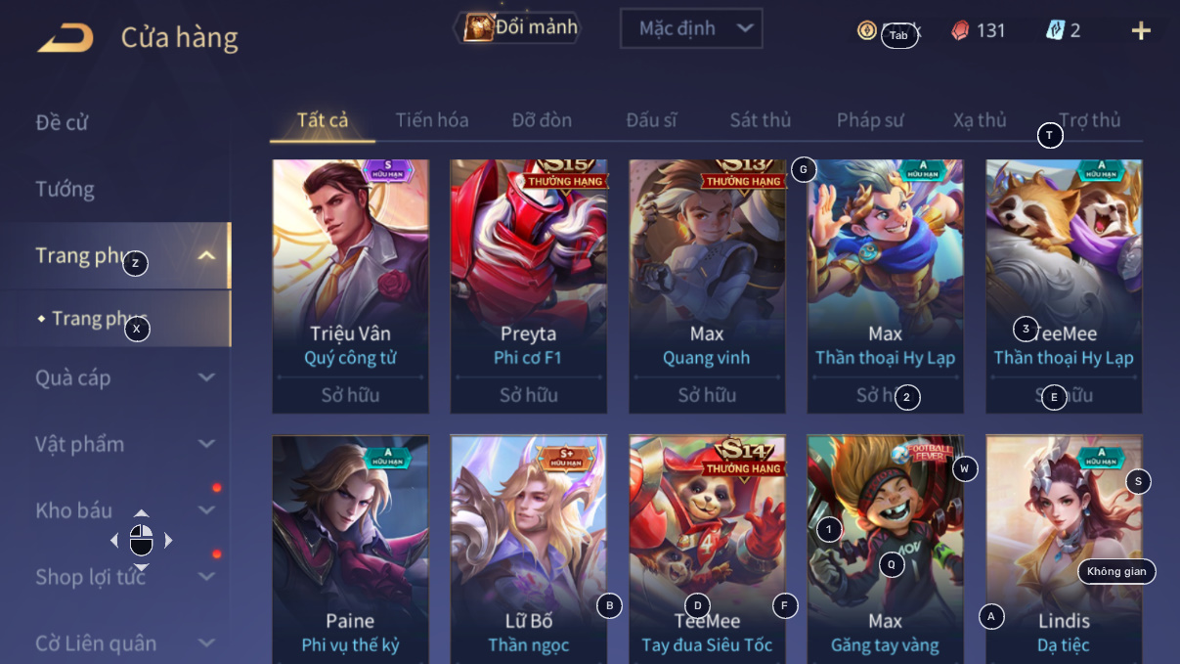Click the gold coin currency icon
The width and height of the screenshot is (1180, 664).
tap(866, 30)
